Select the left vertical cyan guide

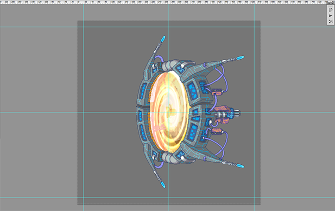pos(84,107)
